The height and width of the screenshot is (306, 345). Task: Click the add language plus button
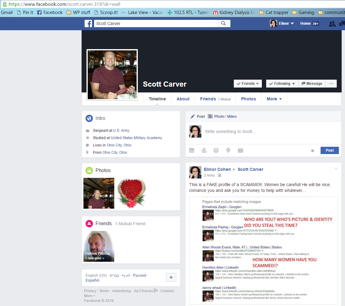click(x=171, y=277)
